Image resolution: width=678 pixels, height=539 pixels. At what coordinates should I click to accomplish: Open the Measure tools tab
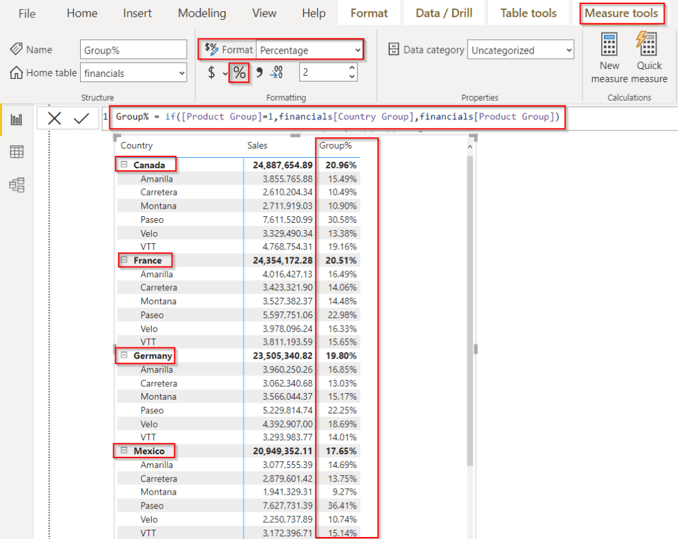pyautogui.click(x=621, y=13)
